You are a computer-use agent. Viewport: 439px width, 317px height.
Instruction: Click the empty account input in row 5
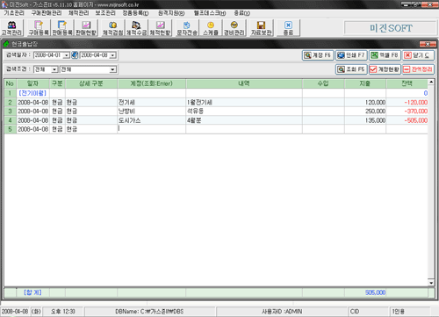151,129
